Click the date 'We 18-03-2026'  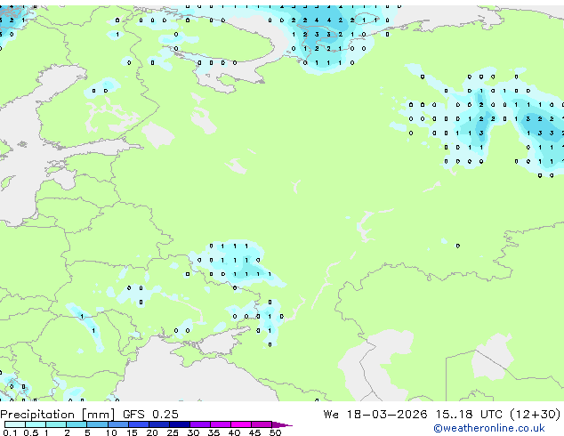375,415
